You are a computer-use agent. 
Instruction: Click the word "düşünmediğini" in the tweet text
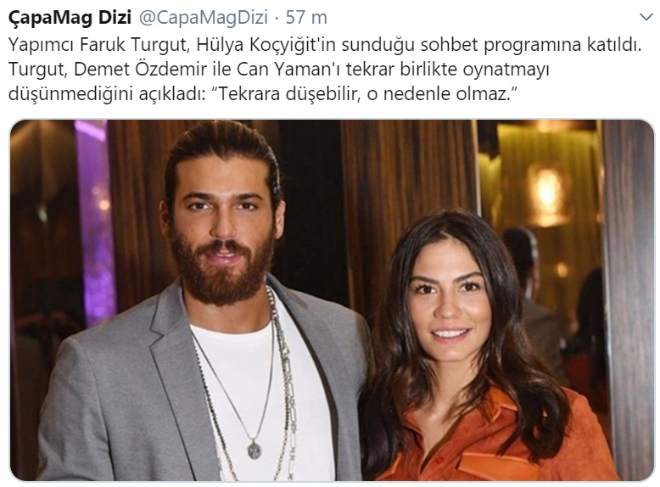tap(71, 94)
